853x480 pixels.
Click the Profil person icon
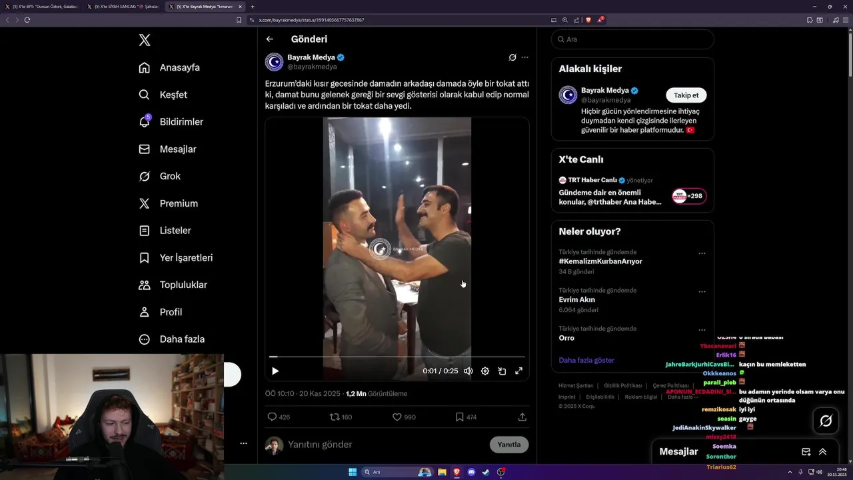tap(144, 312)
